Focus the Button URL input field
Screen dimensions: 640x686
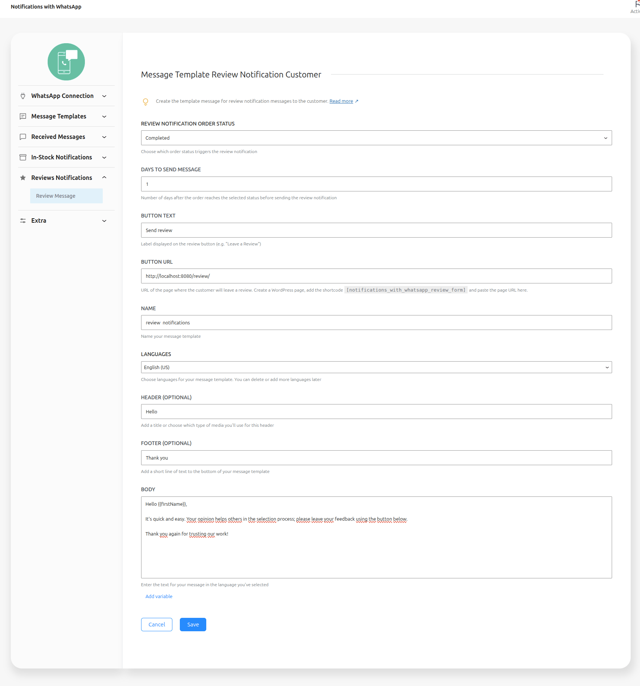(376, 276)
